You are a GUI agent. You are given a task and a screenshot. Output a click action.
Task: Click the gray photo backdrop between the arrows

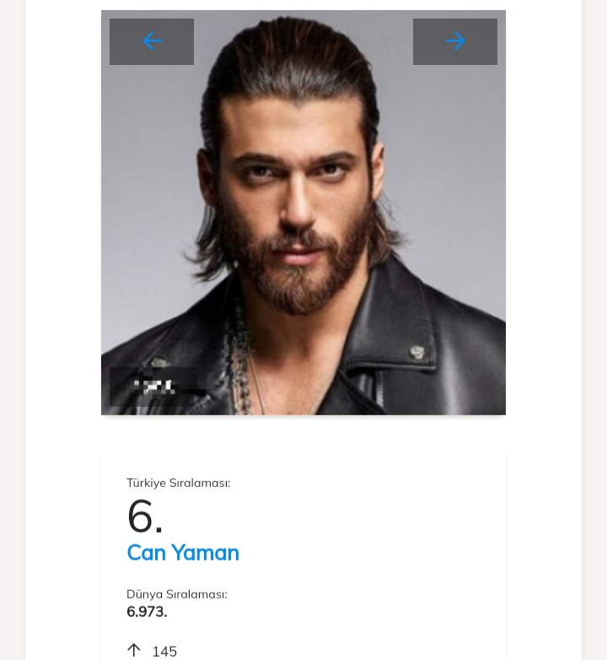point(303,24)
